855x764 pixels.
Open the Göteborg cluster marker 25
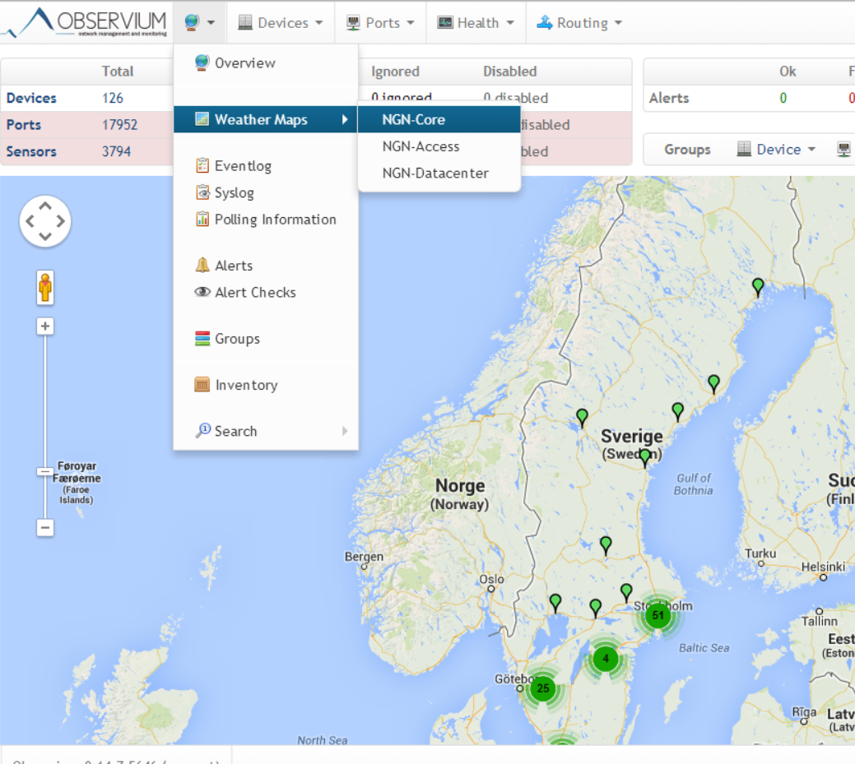(x=543, y=688)
